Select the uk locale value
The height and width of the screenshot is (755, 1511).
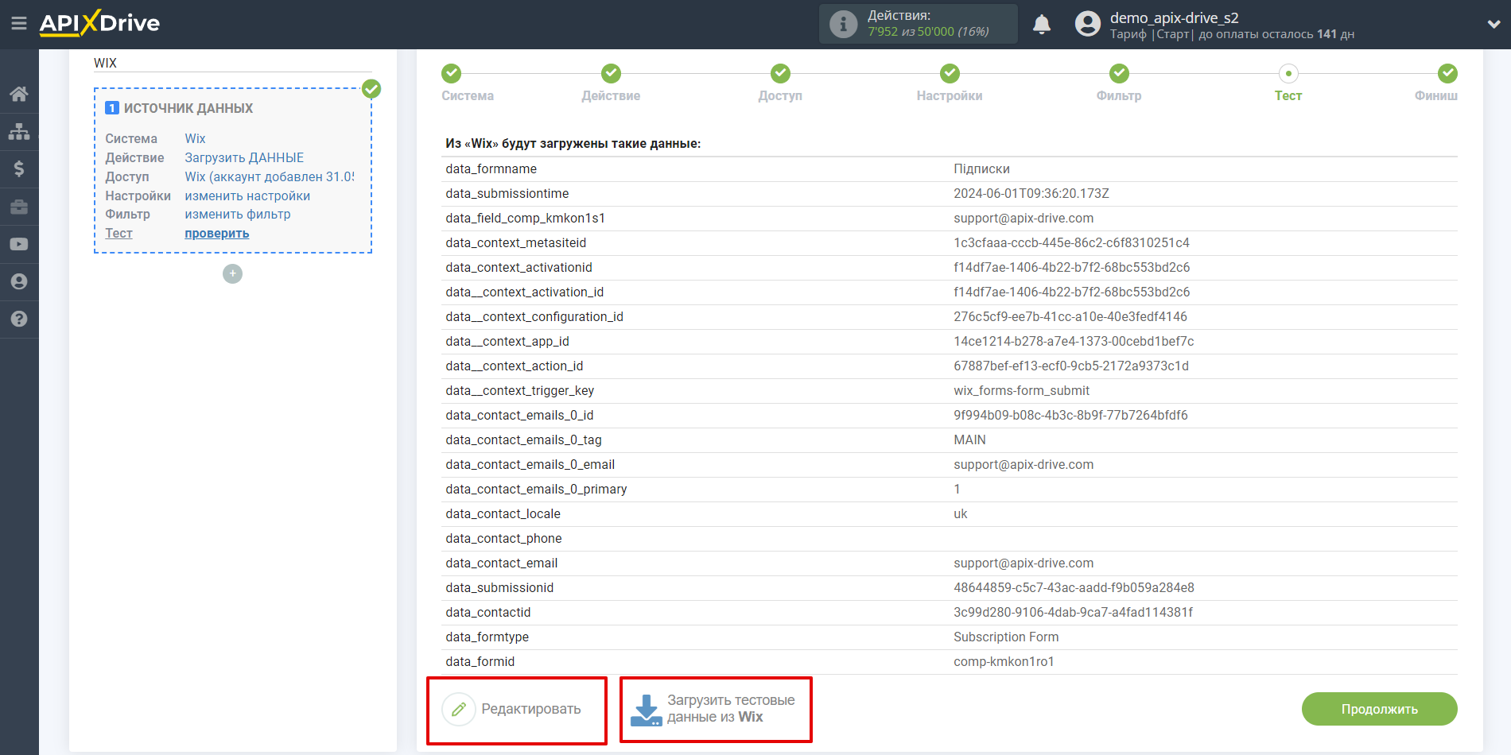pos(961,513)
